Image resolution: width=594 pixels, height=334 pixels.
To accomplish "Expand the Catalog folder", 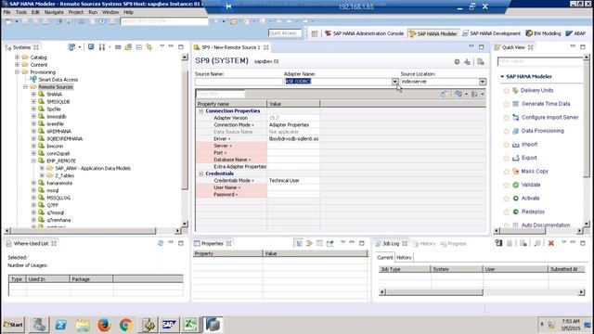I will pos(17,58).
